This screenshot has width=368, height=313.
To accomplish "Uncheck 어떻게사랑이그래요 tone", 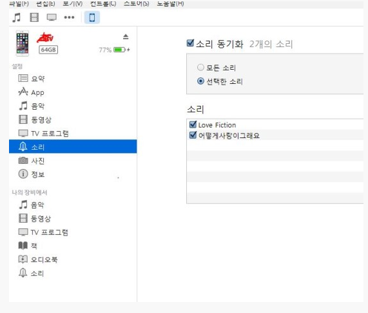I will point(193,135).
